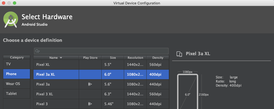
Task: Click Play Store icon in Pixel 3 row
Action: tap(90, 104)
